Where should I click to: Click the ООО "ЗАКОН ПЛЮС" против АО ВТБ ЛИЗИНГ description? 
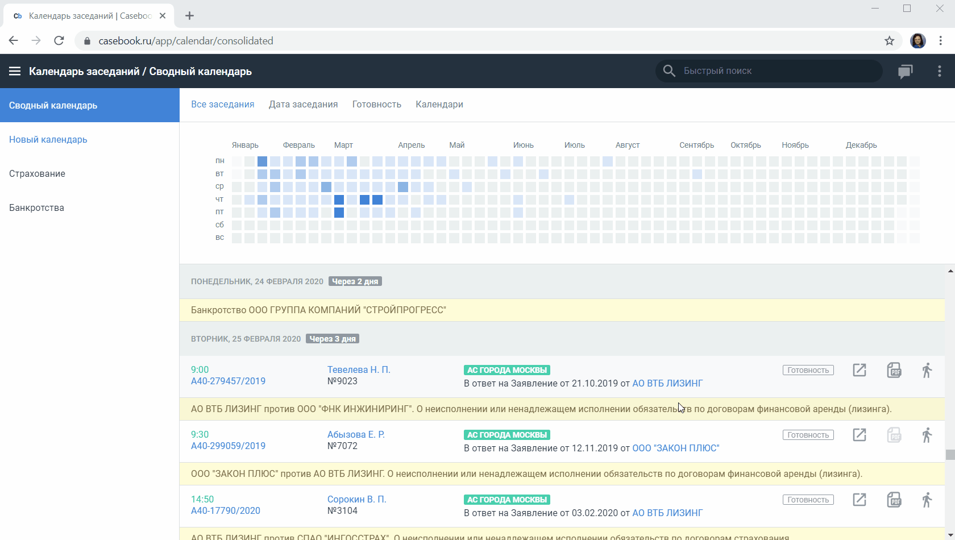[x=562, y=473]
